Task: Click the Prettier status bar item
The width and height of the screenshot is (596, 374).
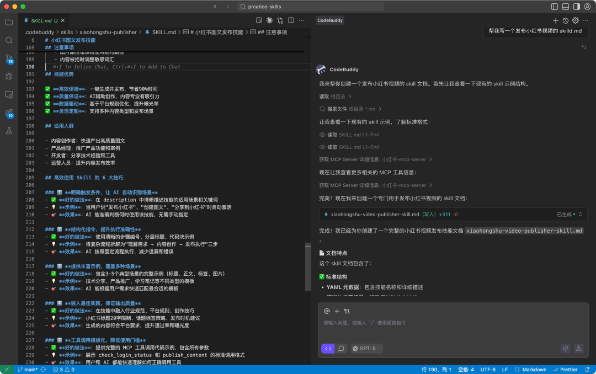Action: [565, 370]
